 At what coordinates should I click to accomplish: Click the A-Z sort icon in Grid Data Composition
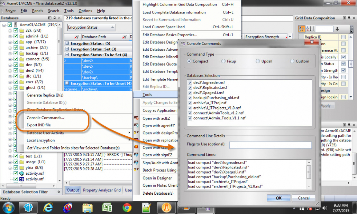click(x=309, y=29)
